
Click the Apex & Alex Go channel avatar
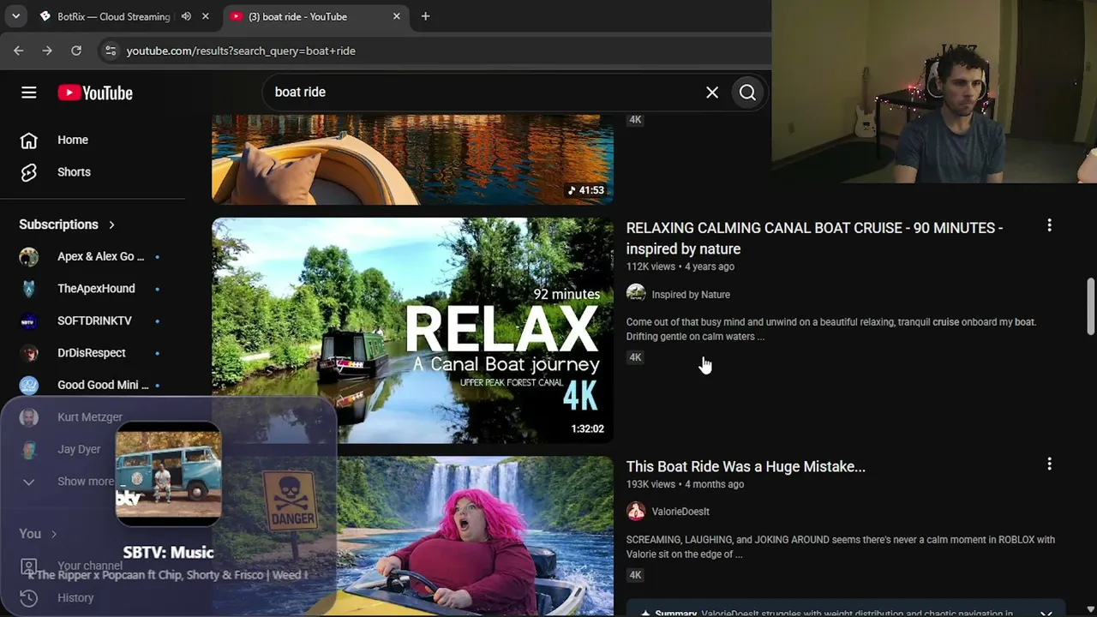tap(29, 256)
